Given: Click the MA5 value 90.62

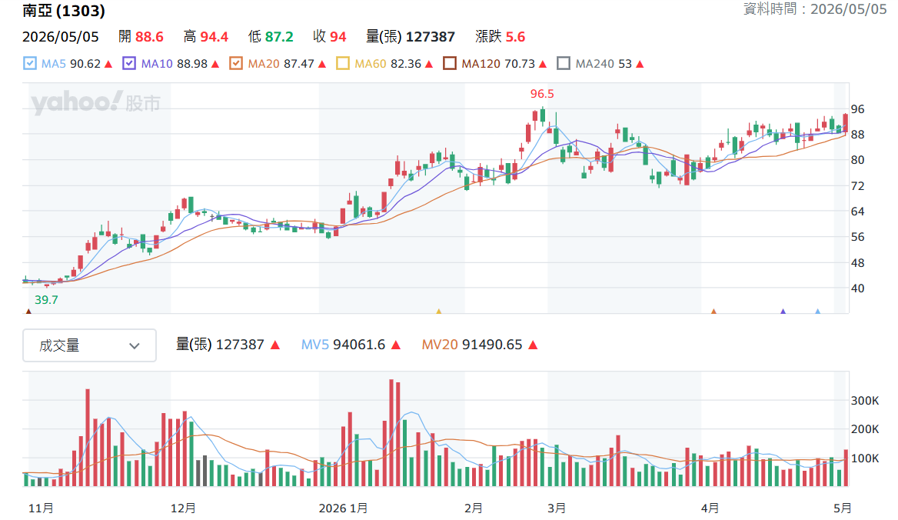Looking at the screenshot, I should (x=85, y=64).
